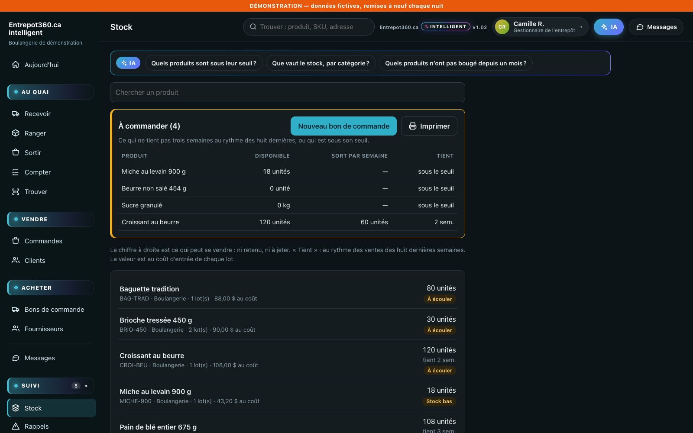Image resolution: width=693 pixels, height=433 pixels.
Task: Click the Fournisseurs people icon
Action: pos(16,329)
